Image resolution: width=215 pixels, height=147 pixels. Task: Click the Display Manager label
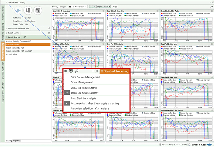point(59,7)
